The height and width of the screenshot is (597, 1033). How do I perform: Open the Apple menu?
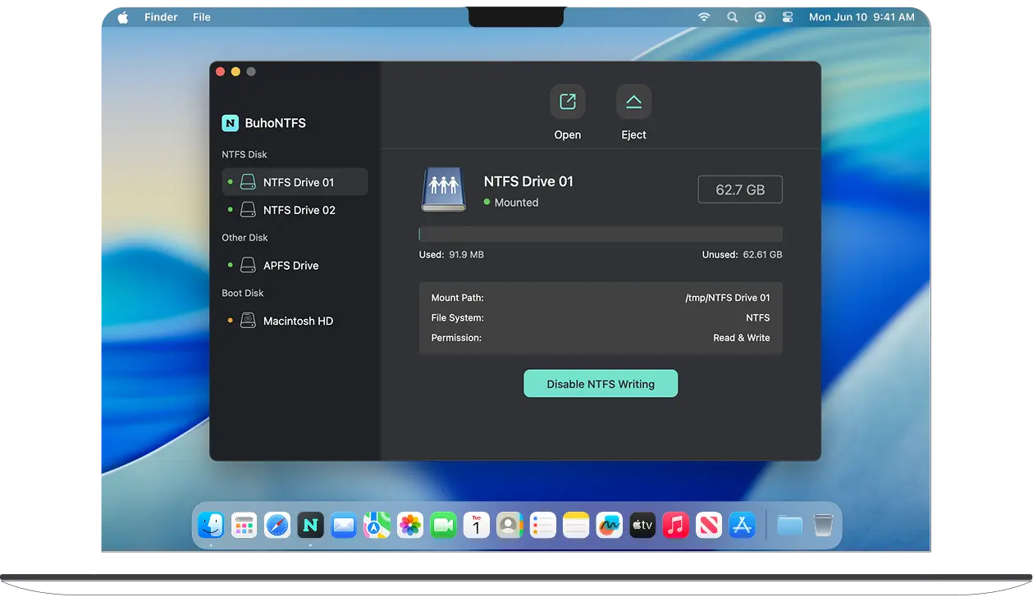tap(123, 17)
